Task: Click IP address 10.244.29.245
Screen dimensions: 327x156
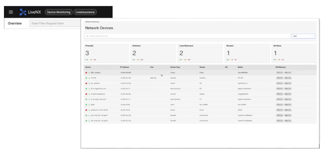Action: pos(126,94)
